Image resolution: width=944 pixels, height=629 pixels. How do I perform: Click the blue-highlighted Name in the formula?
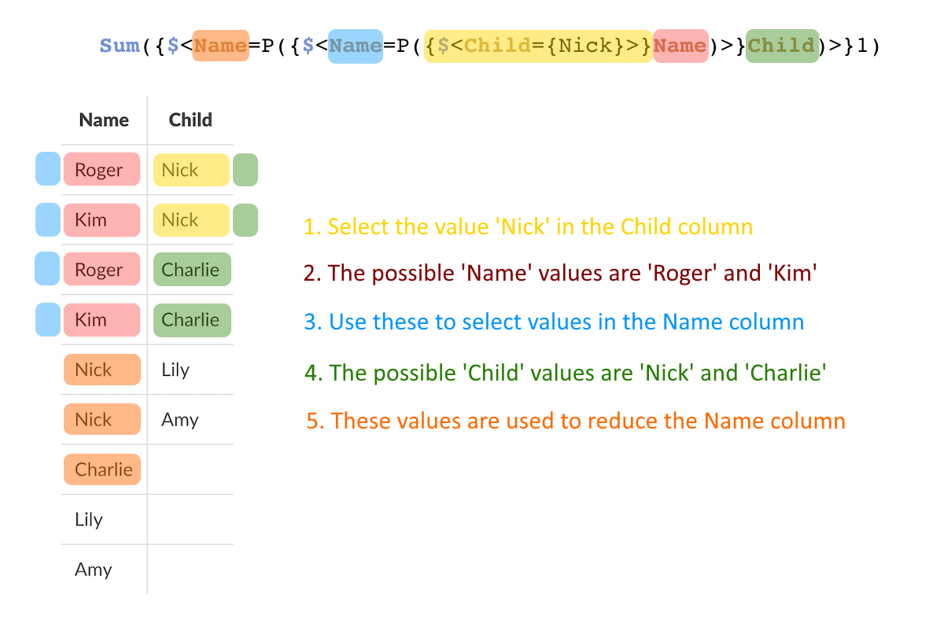coord(356,46)
